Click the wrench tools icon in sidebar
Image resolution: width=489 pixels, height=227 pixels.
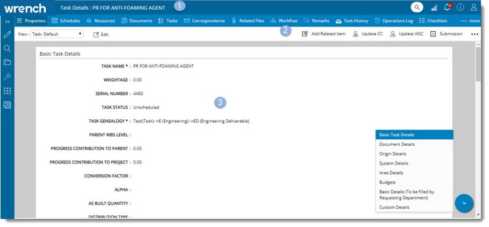point(8,77)
